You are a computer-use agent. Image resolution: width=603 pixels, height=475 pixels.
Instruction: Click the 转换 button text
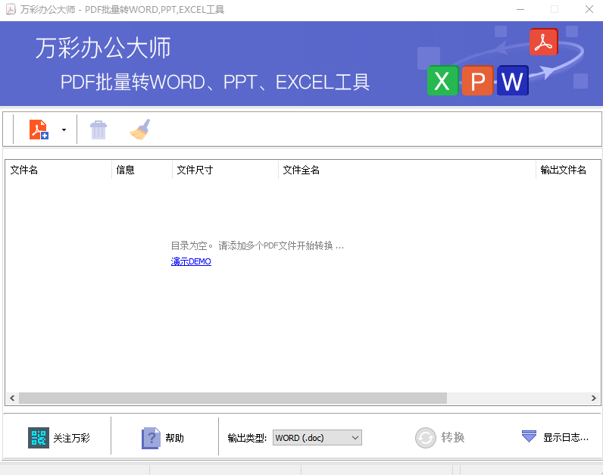pyautogui.click(x=453, y=437)
